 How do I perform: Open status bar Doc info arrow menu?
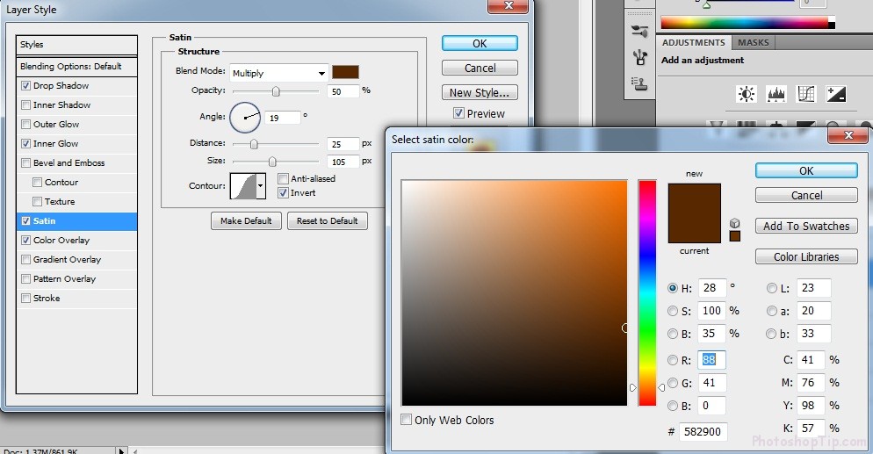pyautogui.click(x=121, y=450)
